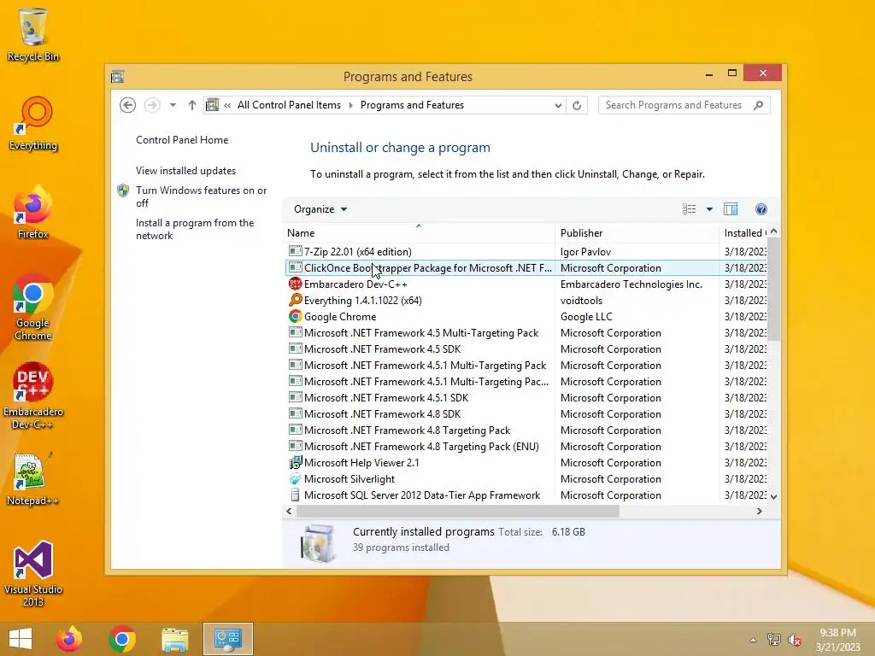Change view using the view icon
Viewport: 875px width, 656px height.
click(x=690, y=209)
